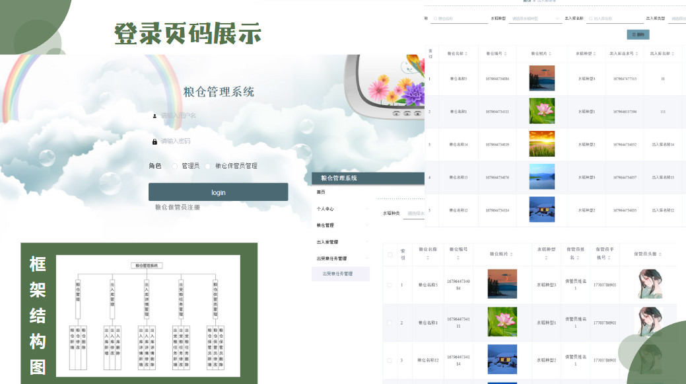The image size is (686, 384).
Task: Click the search icon in the 粮仓名称 filter
Action: pos(435,19)
